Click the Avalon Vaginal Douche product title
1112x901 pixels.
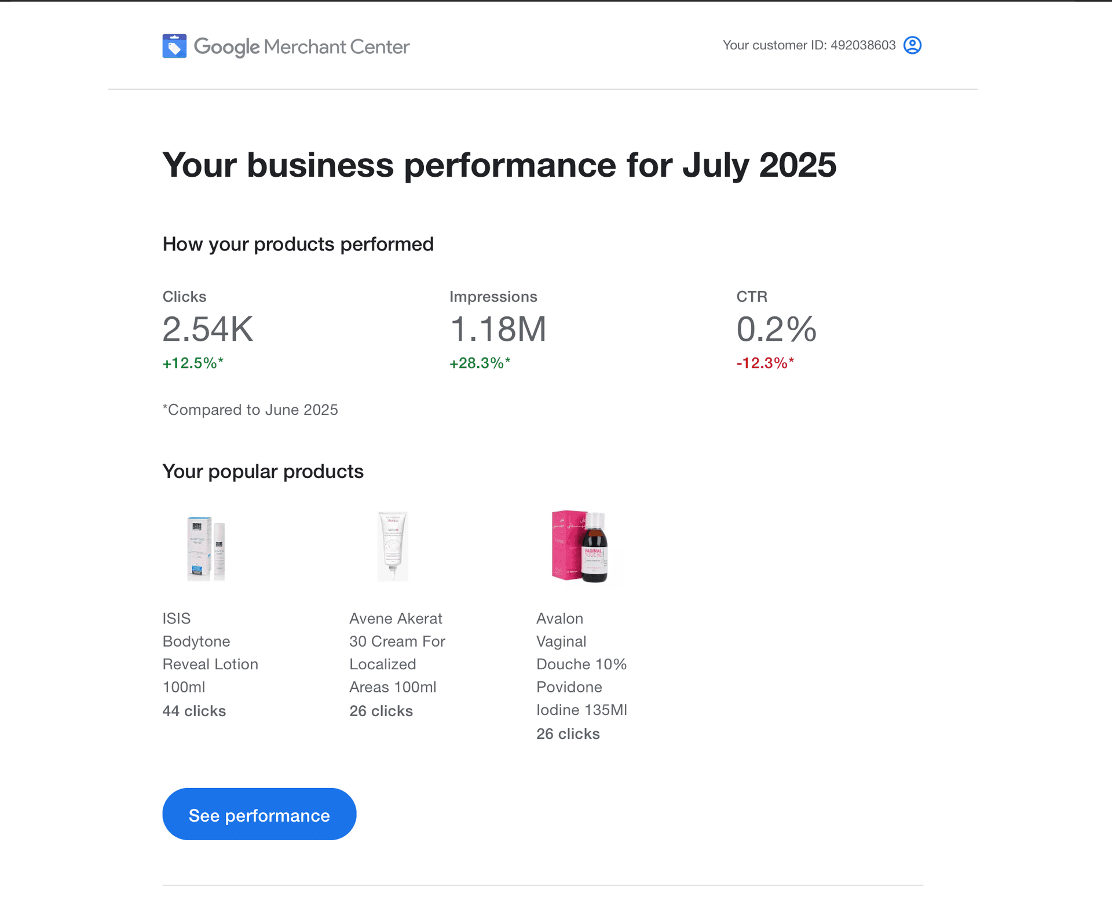pos(581,664)
